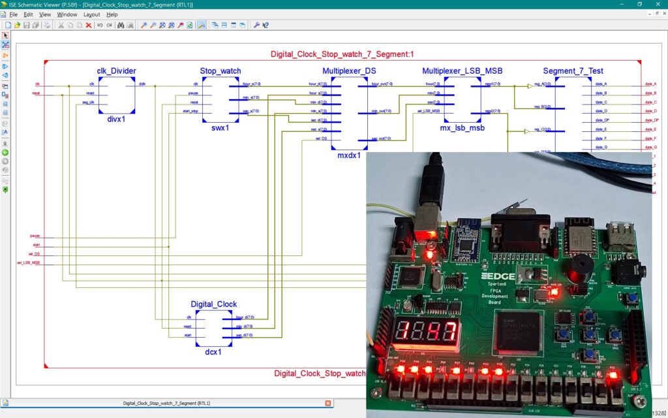Save the schematic with the disk icon
Screen dimensions: 668x418
[27, 25]
